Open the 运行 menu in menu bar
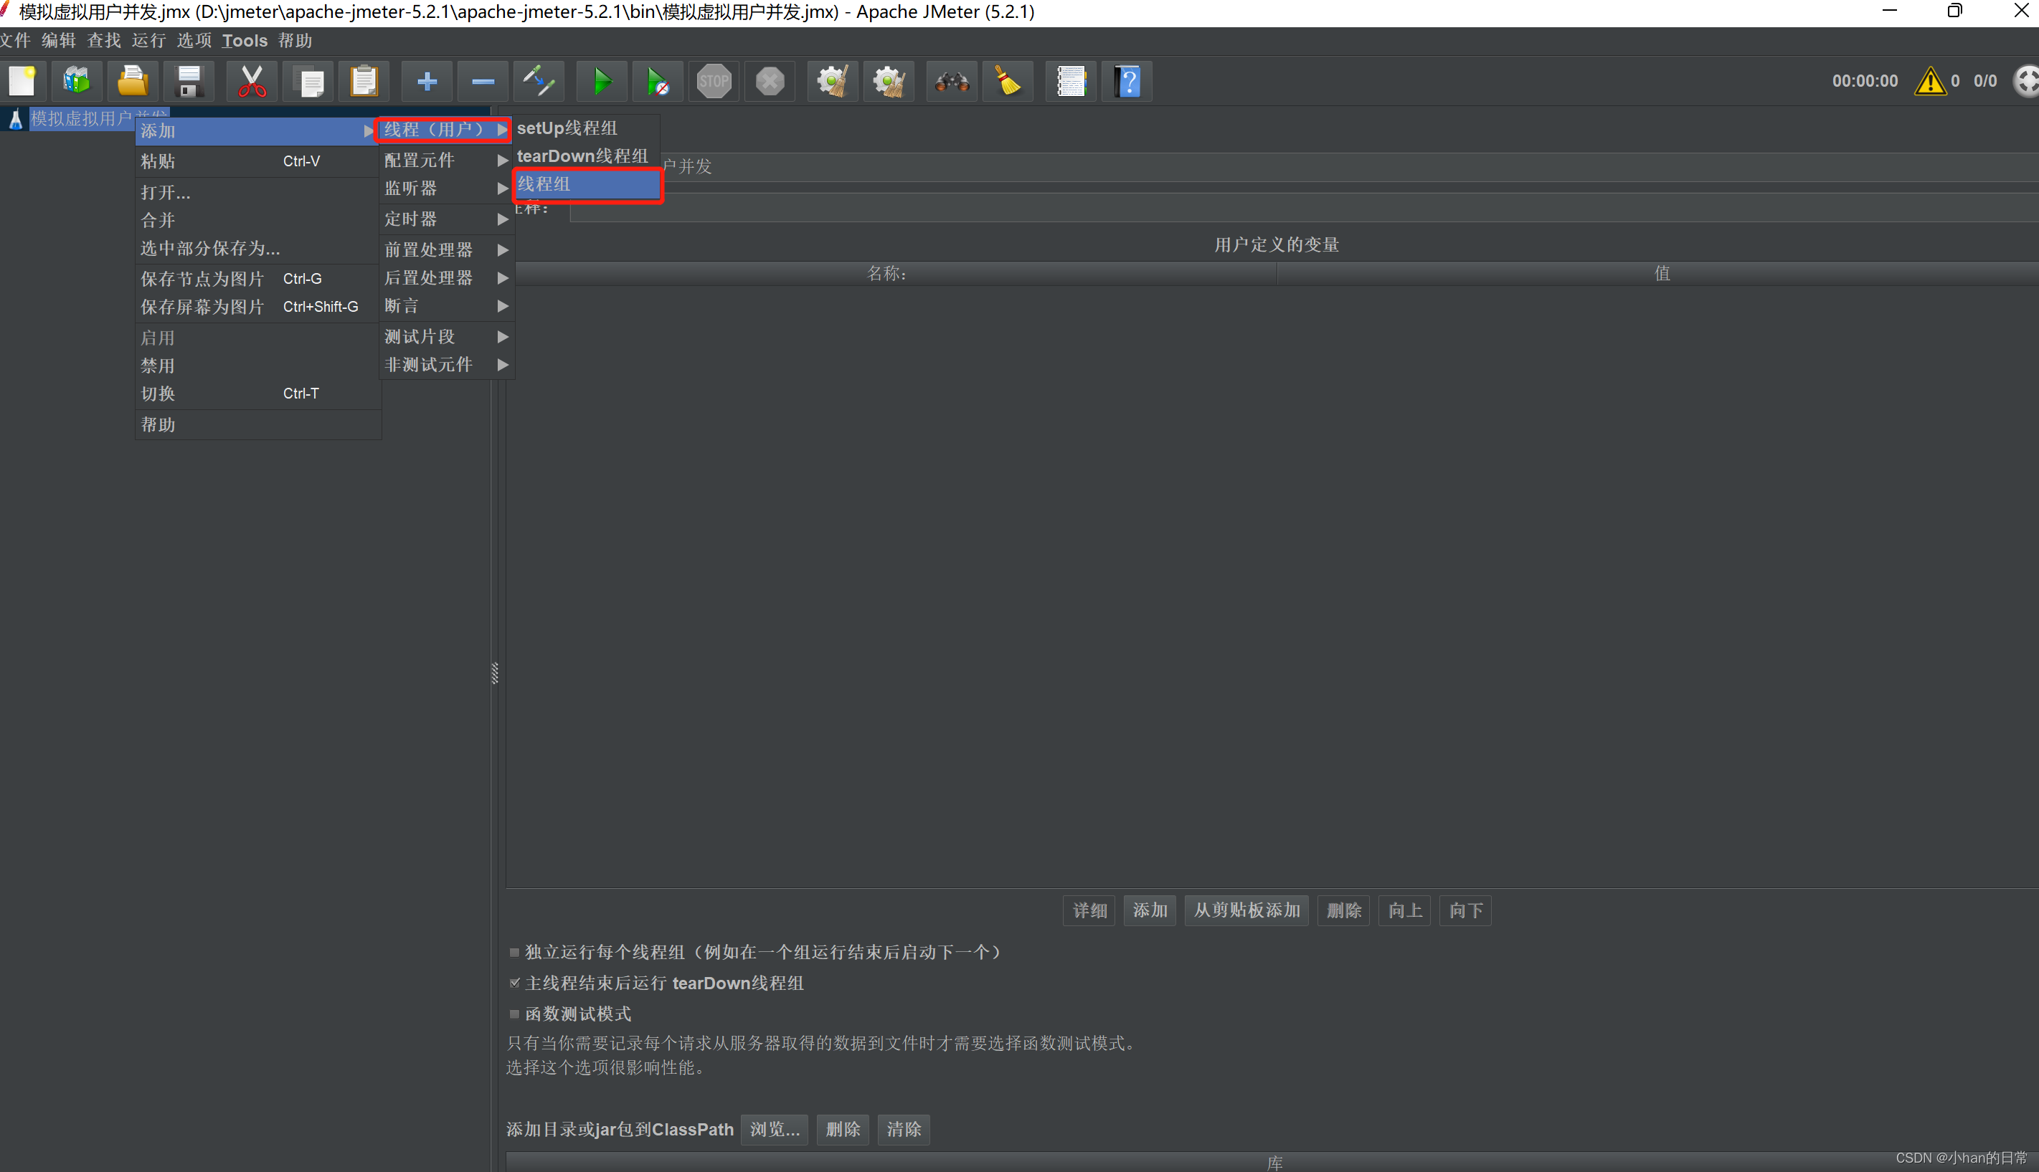Screen dimensions: 2039x1172 pos(148,40)
